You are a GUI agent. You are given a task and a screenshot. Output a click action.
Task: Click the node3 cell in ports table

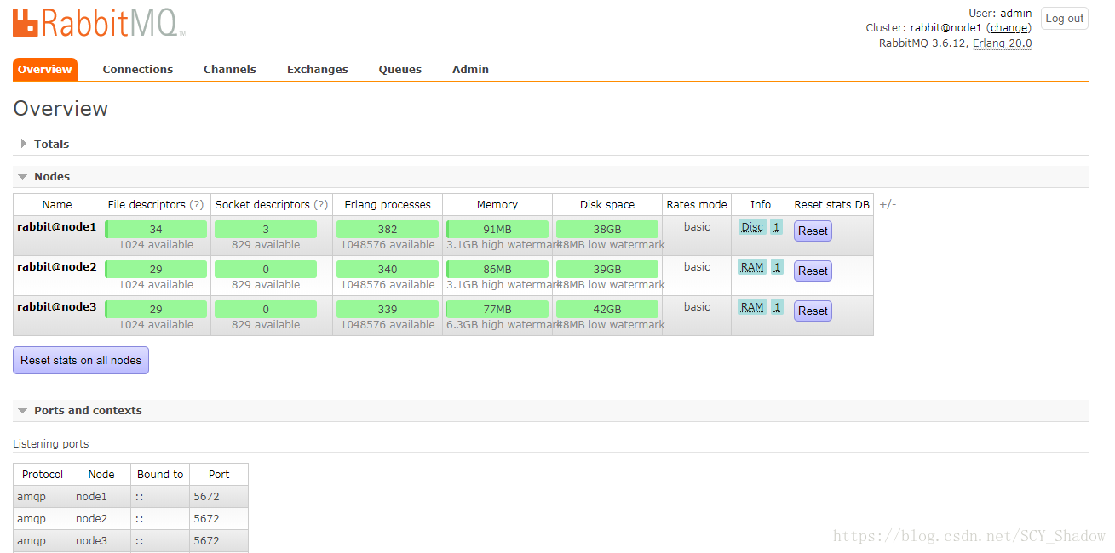coord(101,541)
